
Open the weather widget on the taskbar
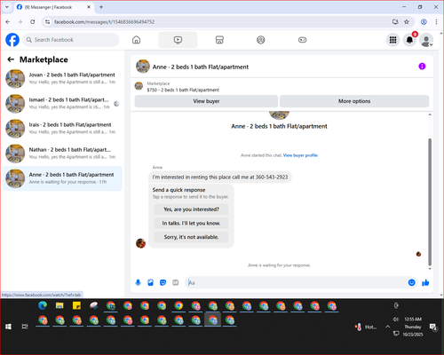point(366,327)
